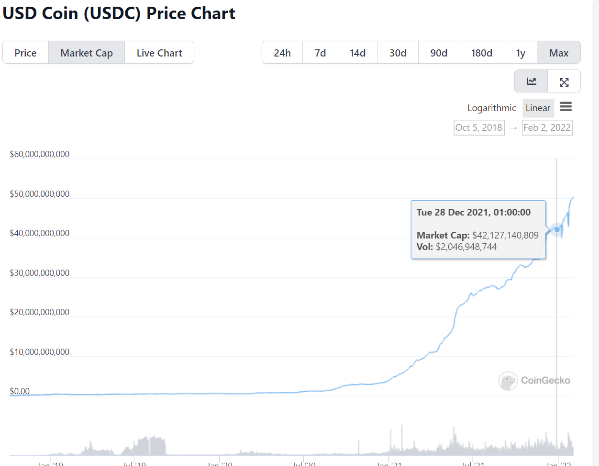This screenshot has height=466, width=599.
Task: Open the chart hamburger menu
Action: point(566,107)
